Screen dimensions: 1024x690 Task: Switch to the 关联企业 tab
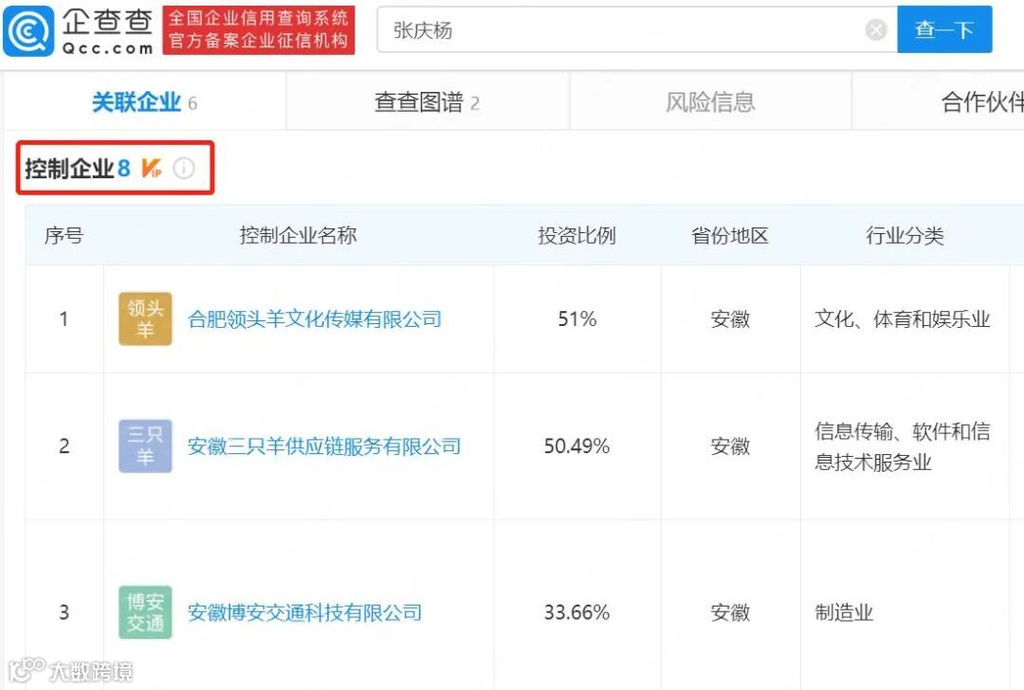pyautogui.click(x=144, y=101)
